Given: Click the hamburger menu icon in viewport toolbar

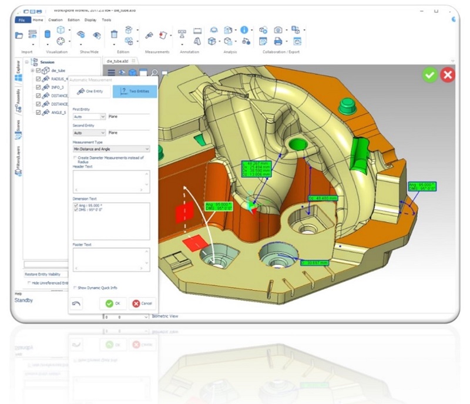Looking at the screenshot, I should [112, 73].
